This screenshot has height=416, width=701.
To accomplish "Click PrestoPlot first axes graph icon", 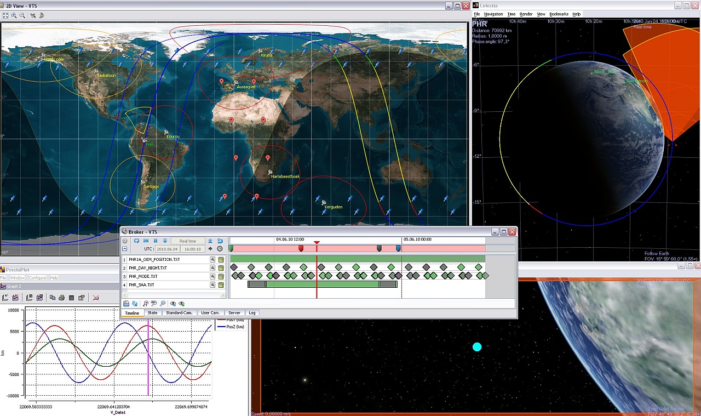I will (5, 298).
